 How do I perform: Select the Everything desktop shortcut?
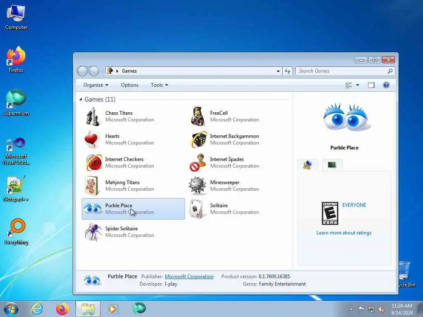pyautogui.click(x=16, y=232)
